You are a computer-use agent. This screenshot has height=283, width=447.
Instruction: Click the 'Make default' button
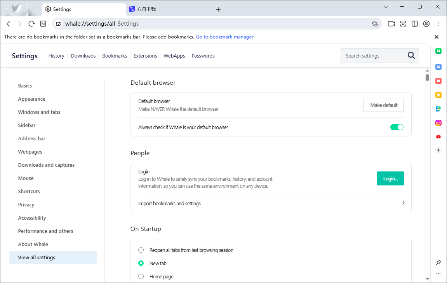(383, 105)
